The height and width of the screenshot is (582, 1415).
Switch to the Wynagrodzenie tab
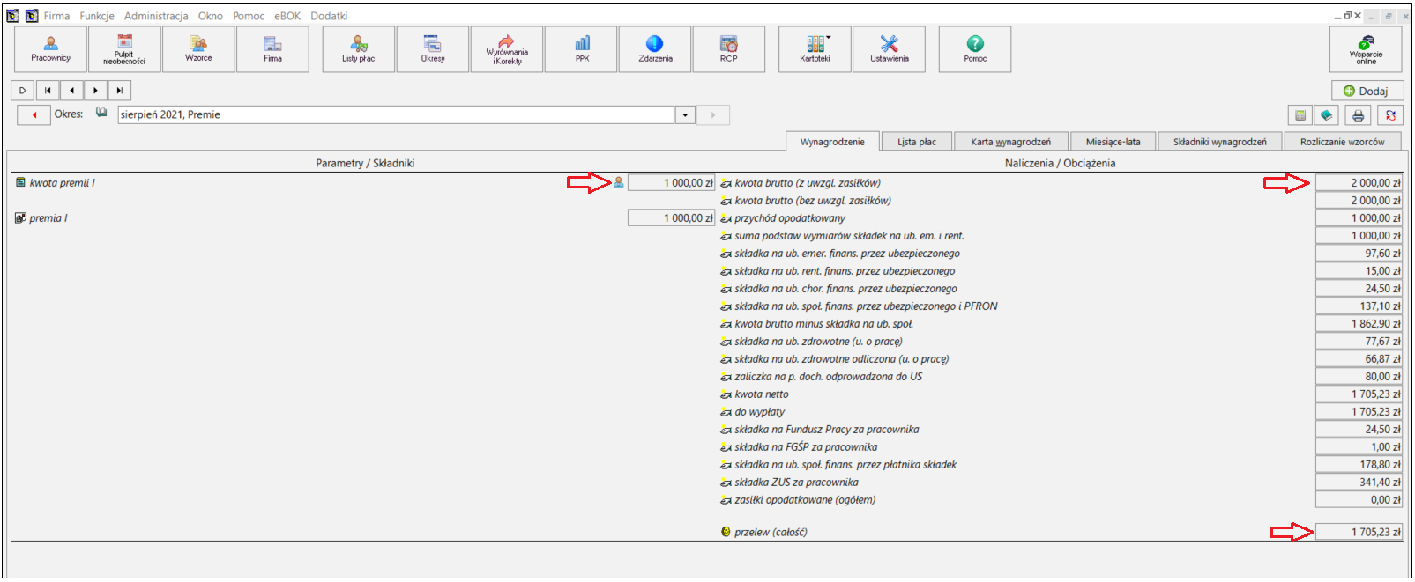pyautogui.click(x=832, y=141)
